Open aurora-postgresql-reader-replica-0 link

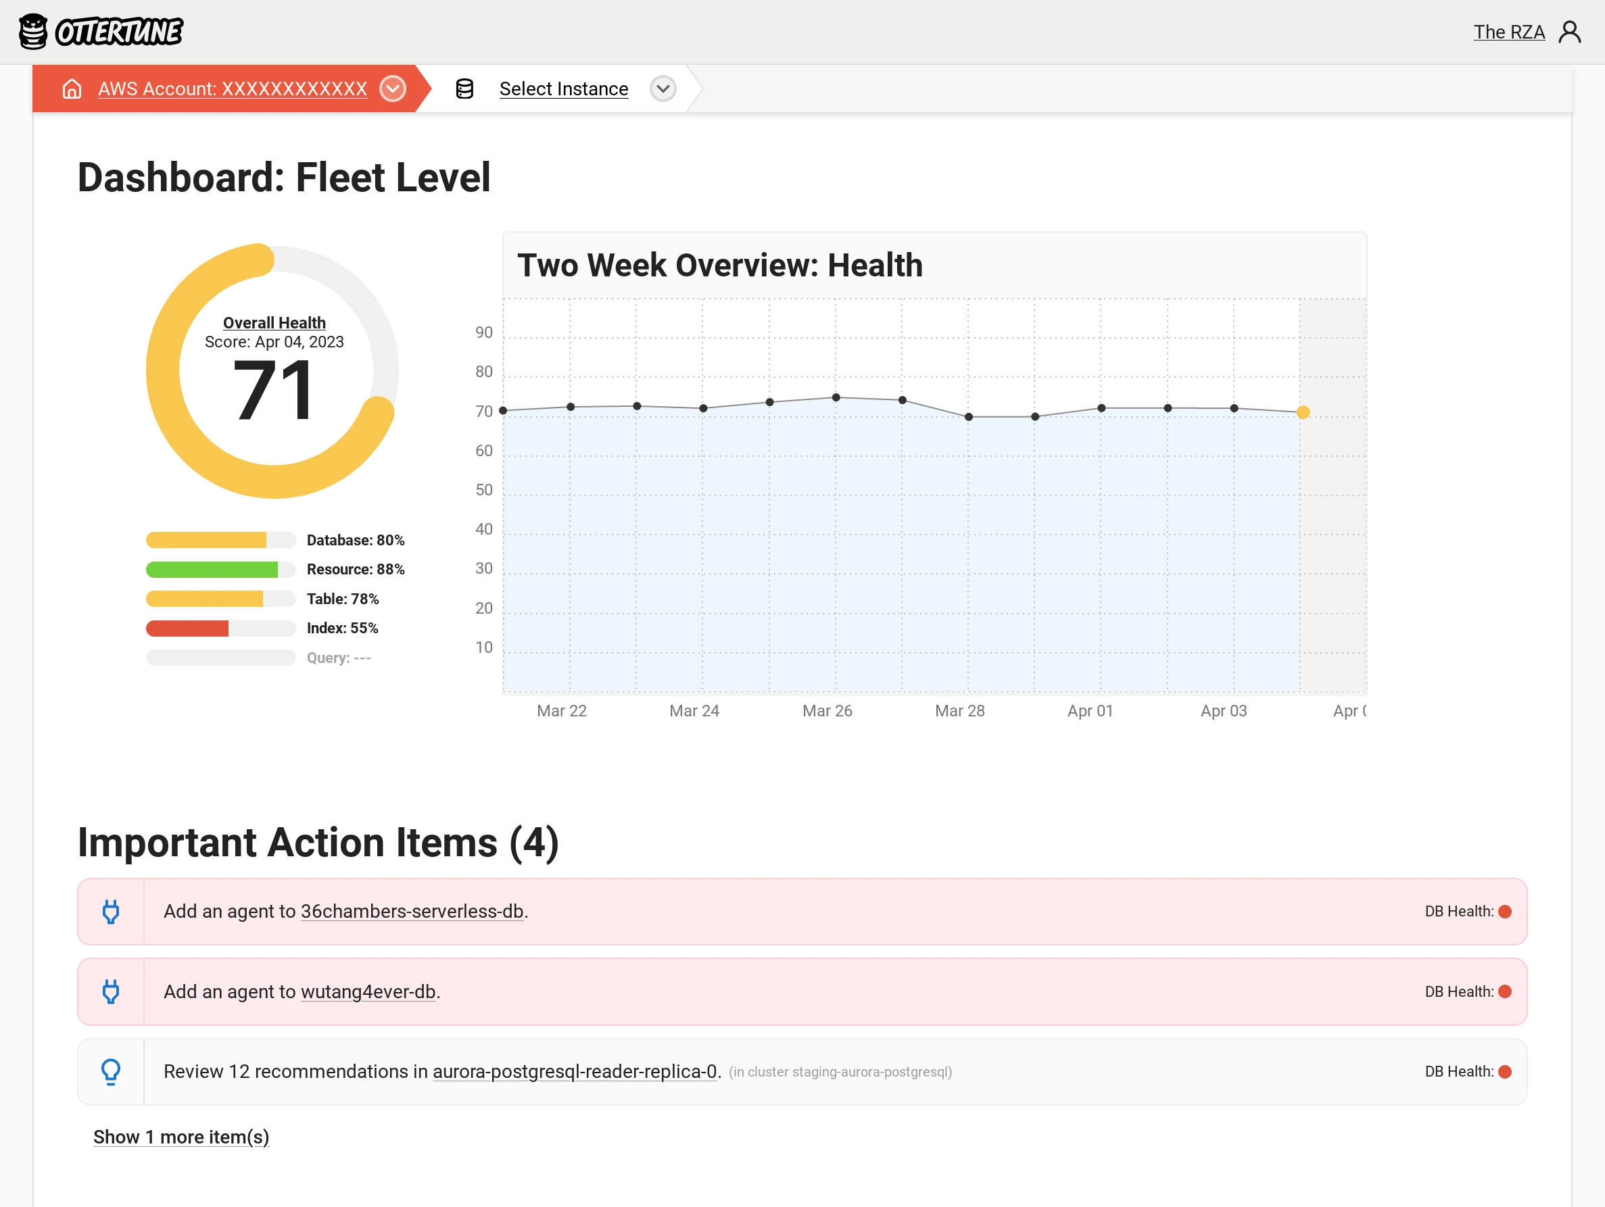click(575, 1071)
